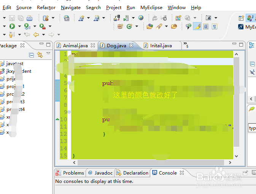
Task: Click the MyEclipse Java Enterprise perspective icon
Action: pyautogui.click(x=251, y=18)
